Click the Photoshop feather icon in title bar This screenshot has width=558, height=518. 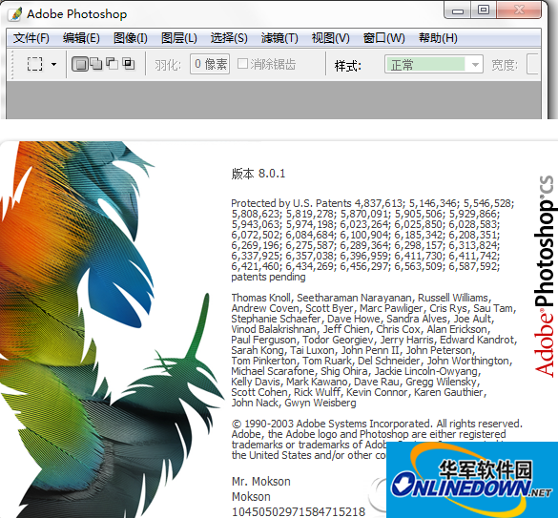[15, 14]
